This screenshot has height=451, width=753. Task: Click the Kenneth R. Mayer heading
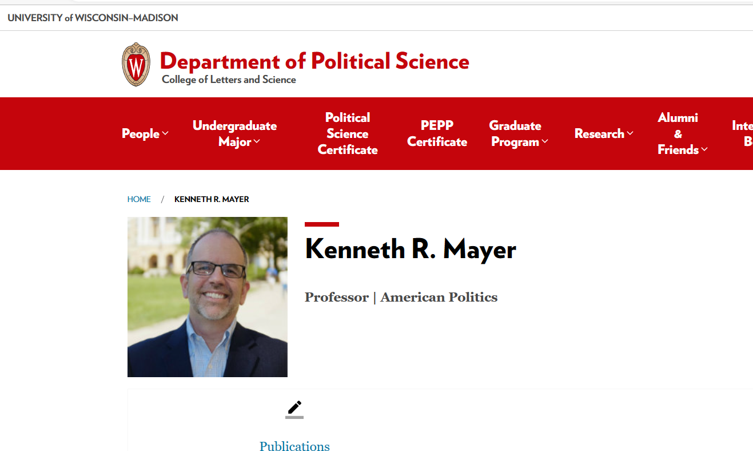click(x=411, y=249)
